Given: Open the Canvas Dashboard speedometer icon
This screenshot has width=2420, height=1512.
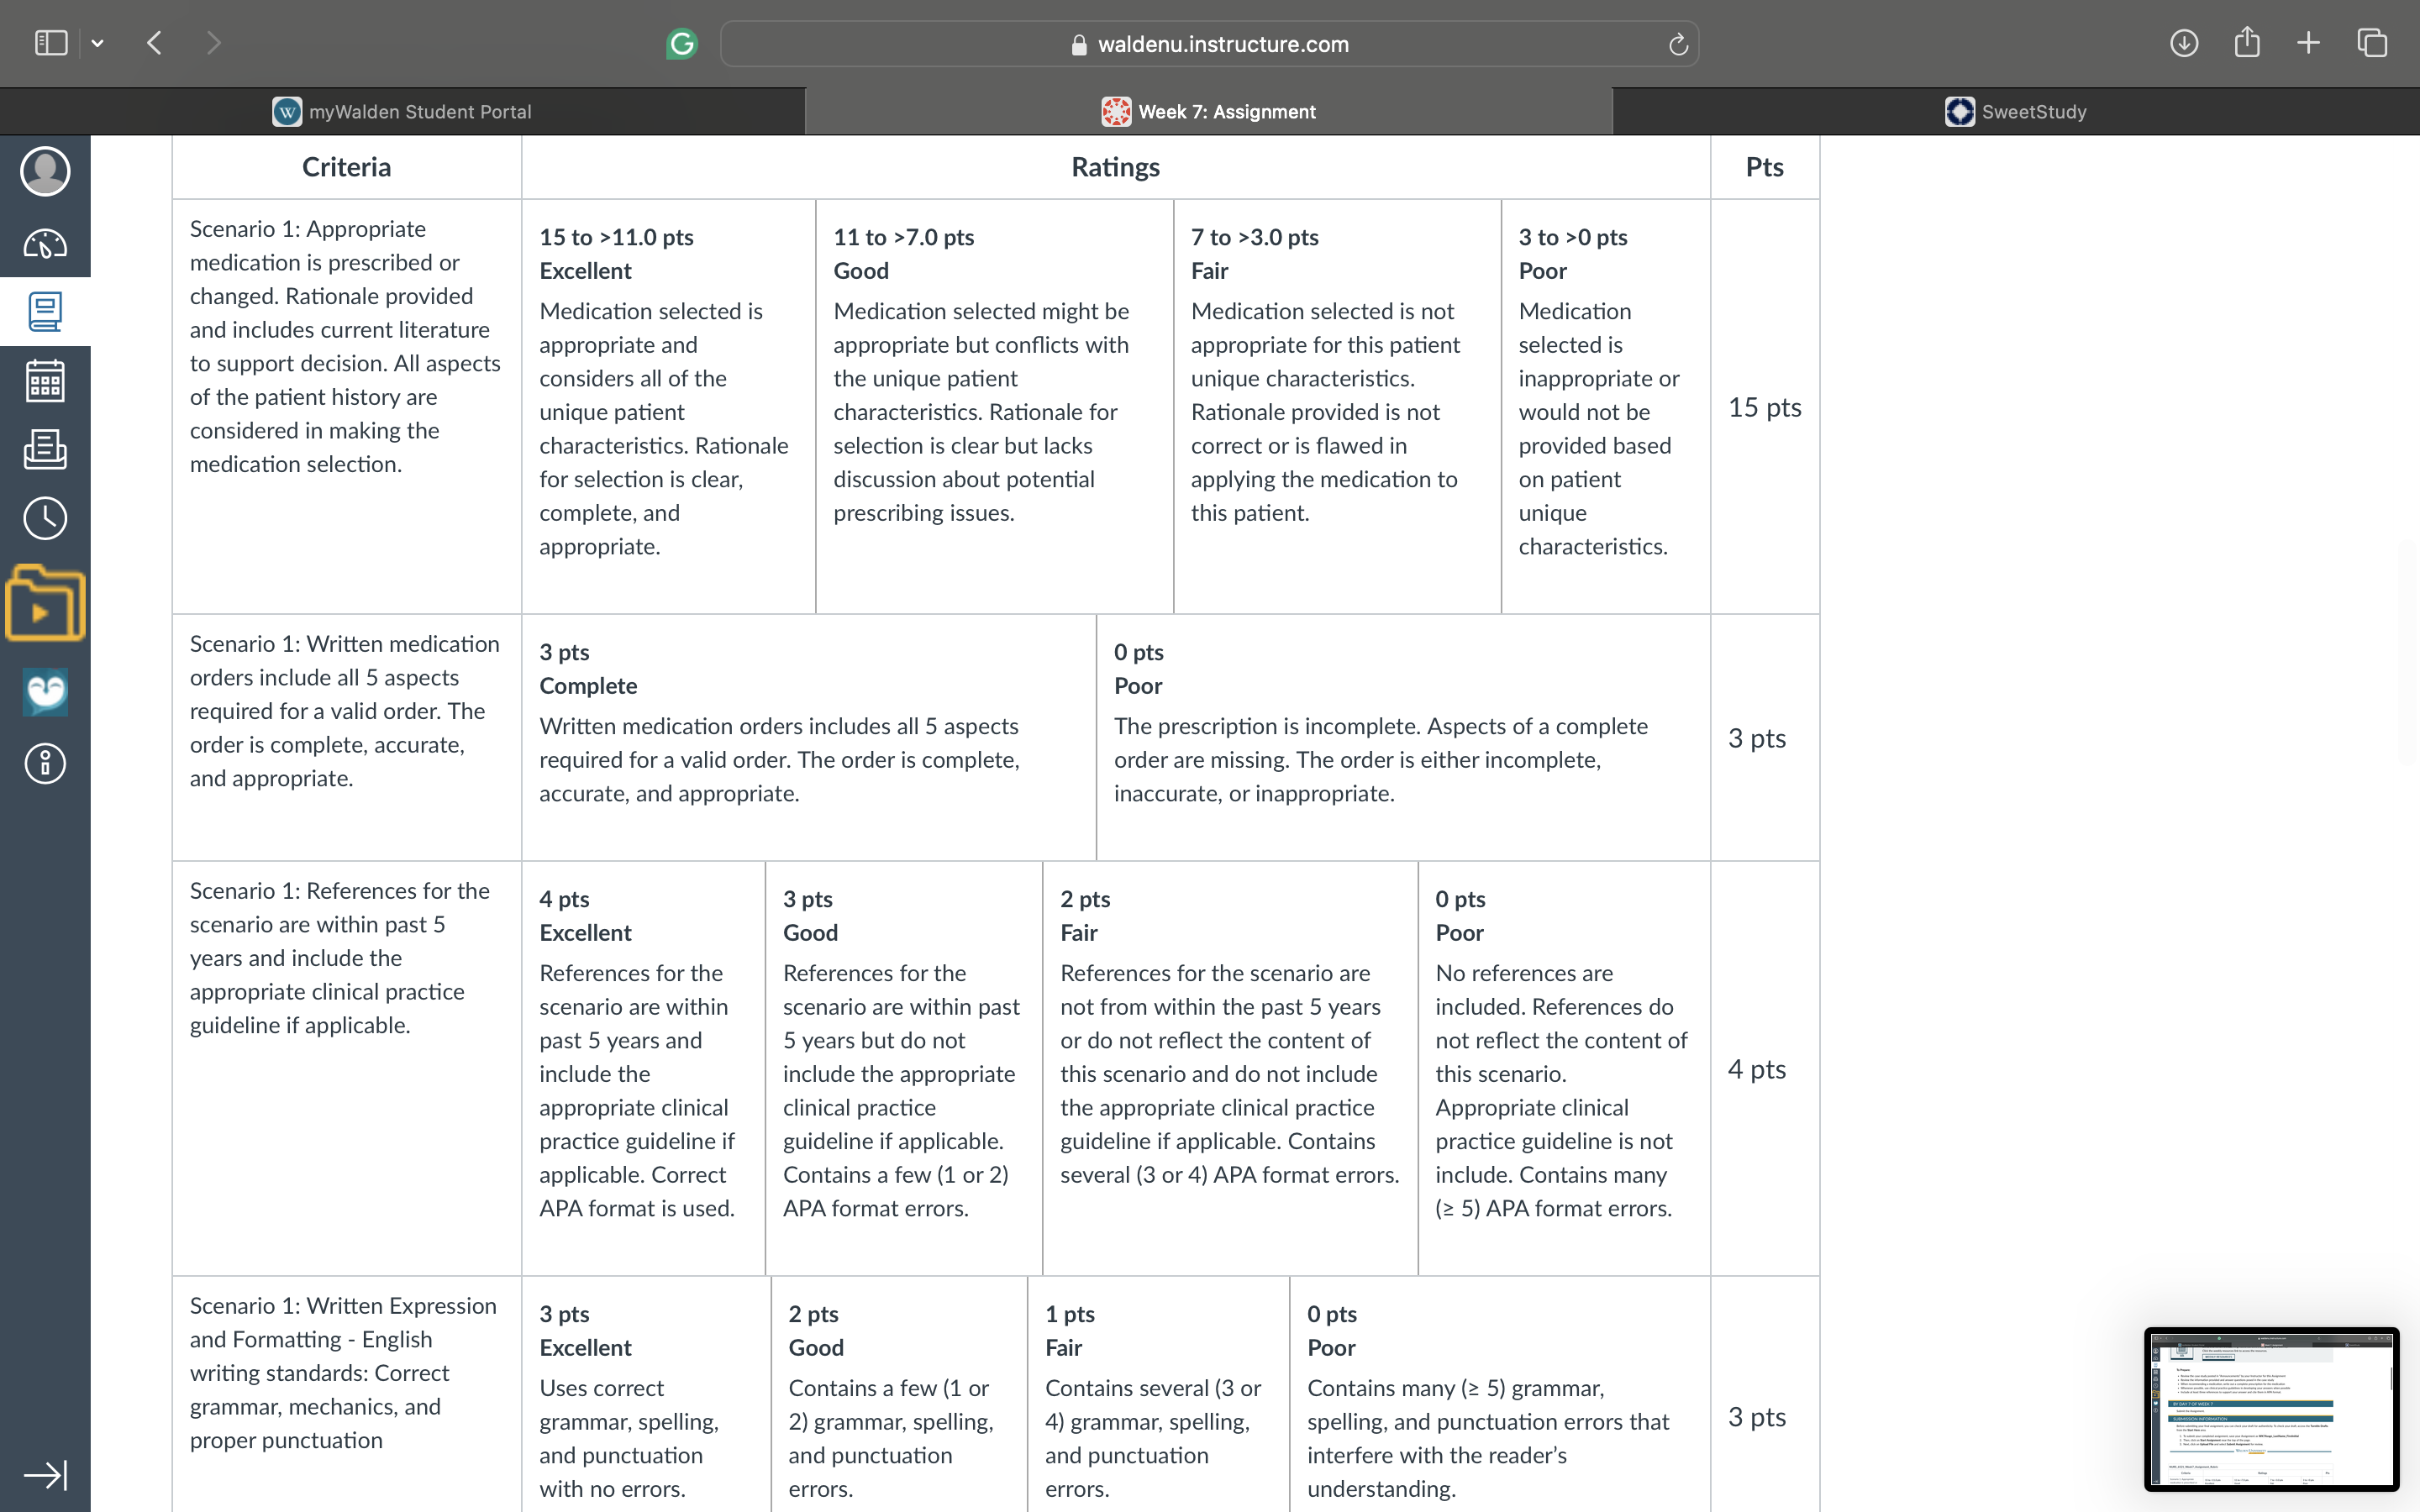Looking at the screenshot, I should click(x=45, y=243).
